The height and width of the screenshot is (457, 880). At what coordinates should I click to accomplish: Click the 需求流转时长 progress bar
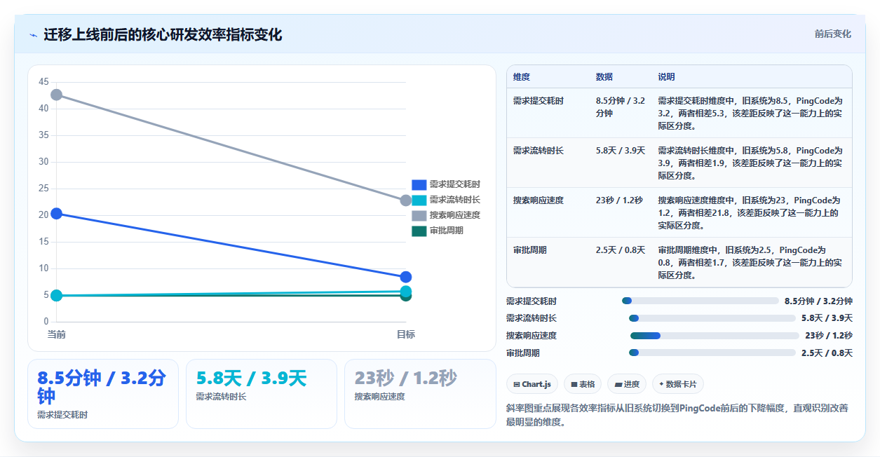(x=712, y=318)
